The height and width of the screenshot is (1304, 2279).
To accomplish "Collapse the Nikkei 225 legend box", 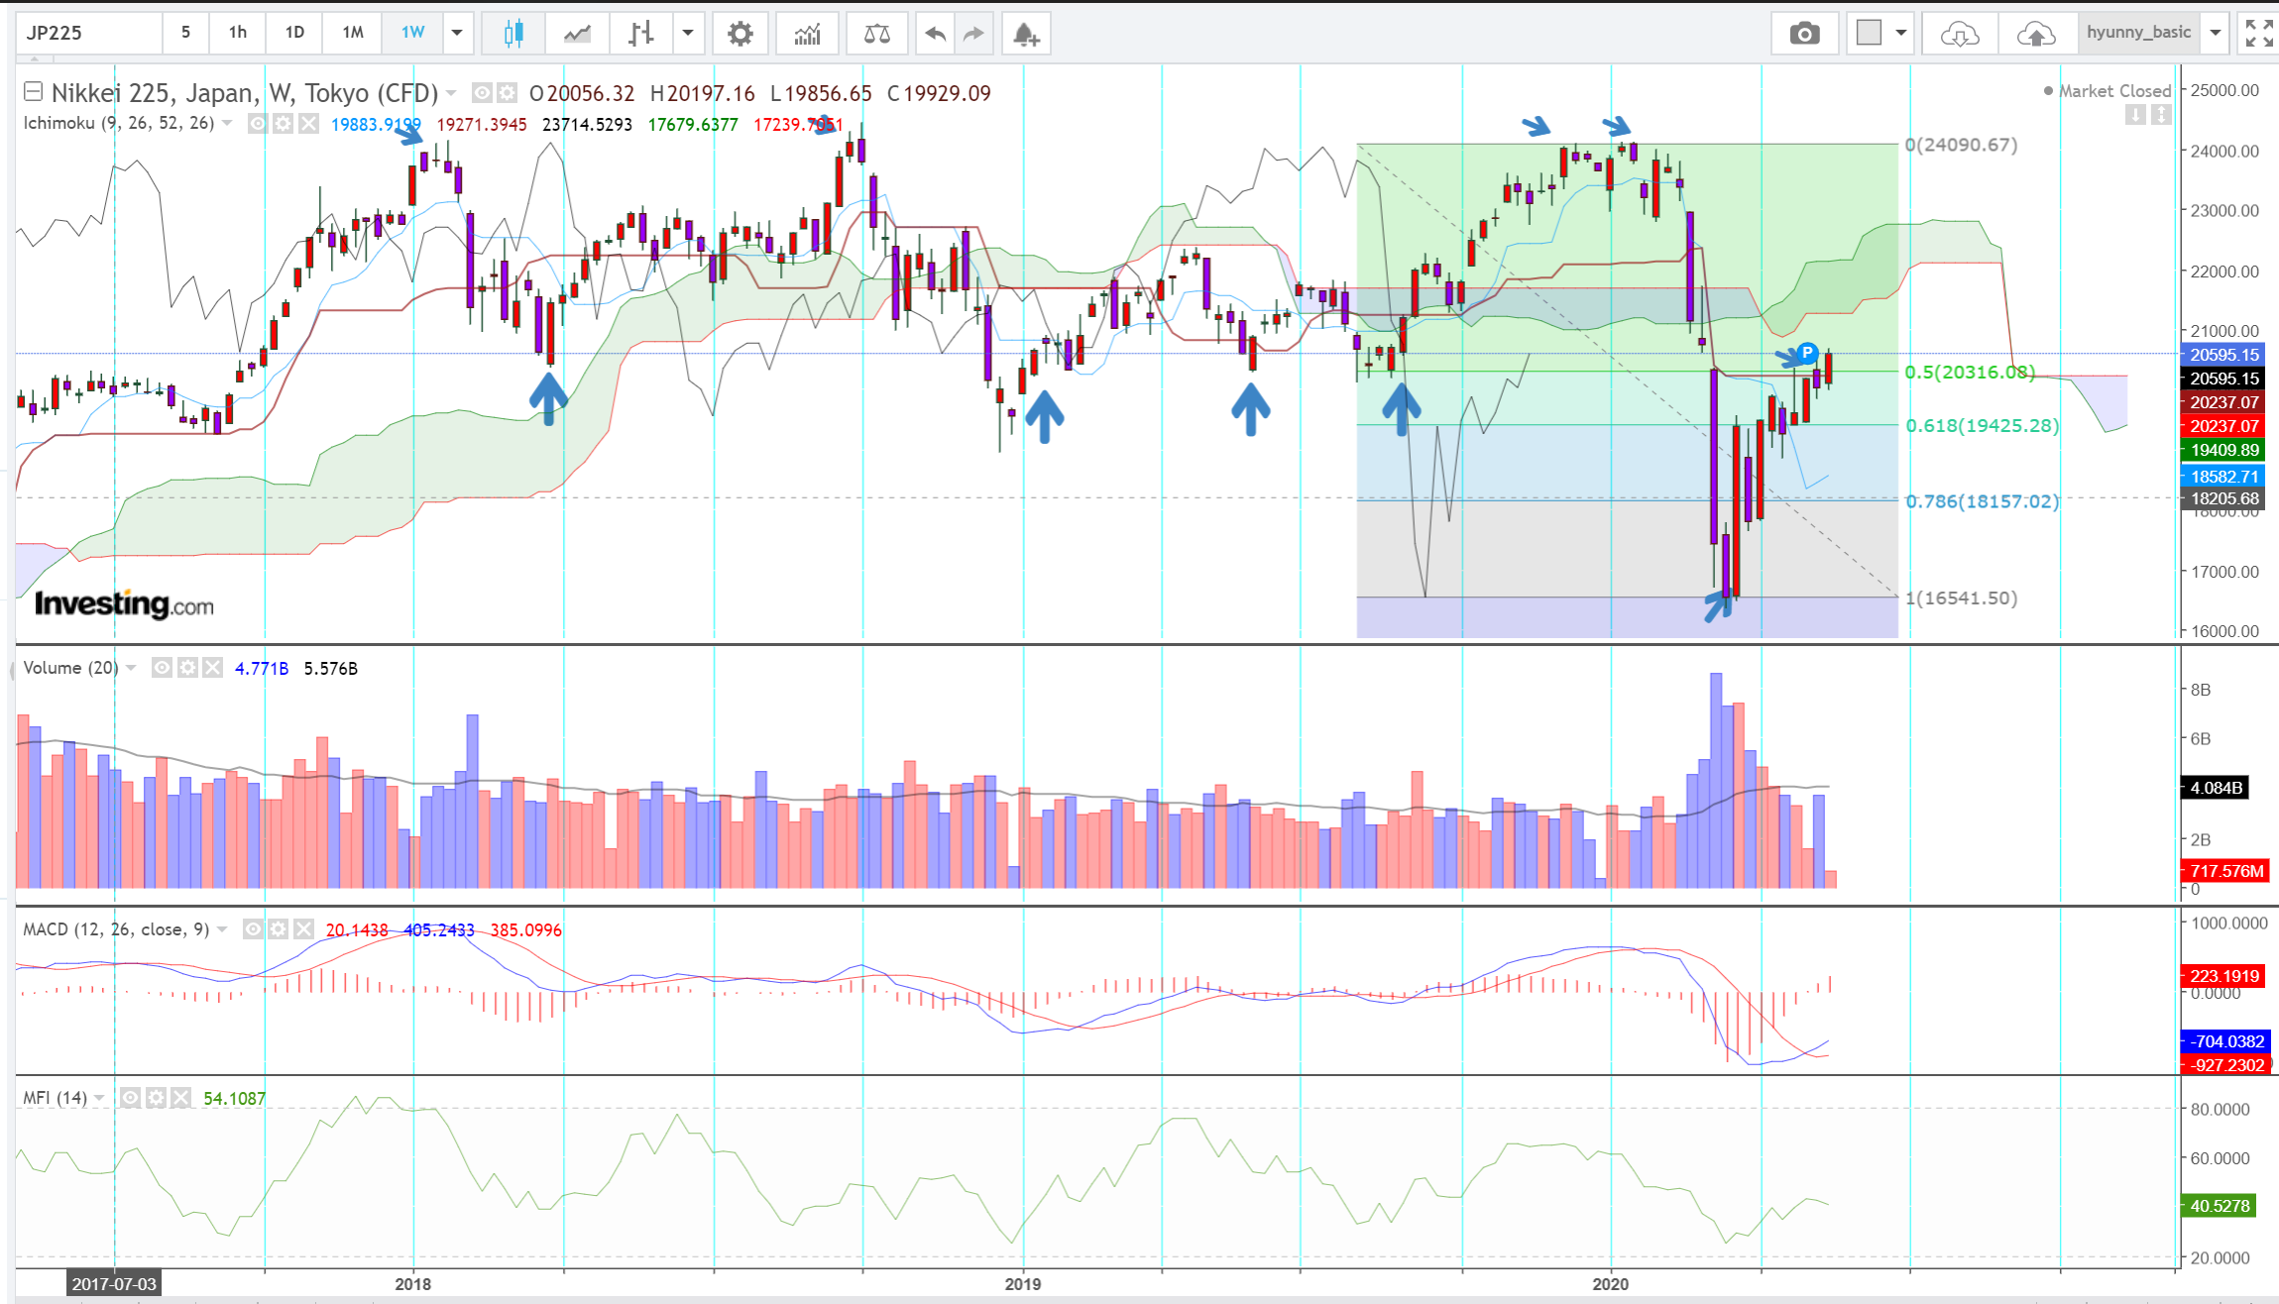I will pyautogui.click(x=33, y=92).
